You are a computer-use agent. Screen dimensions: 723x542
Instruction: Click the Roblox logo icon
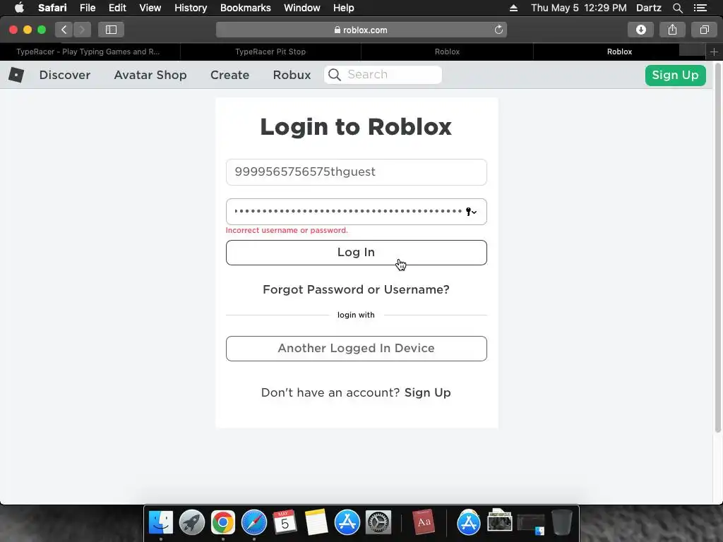point(16,75)
